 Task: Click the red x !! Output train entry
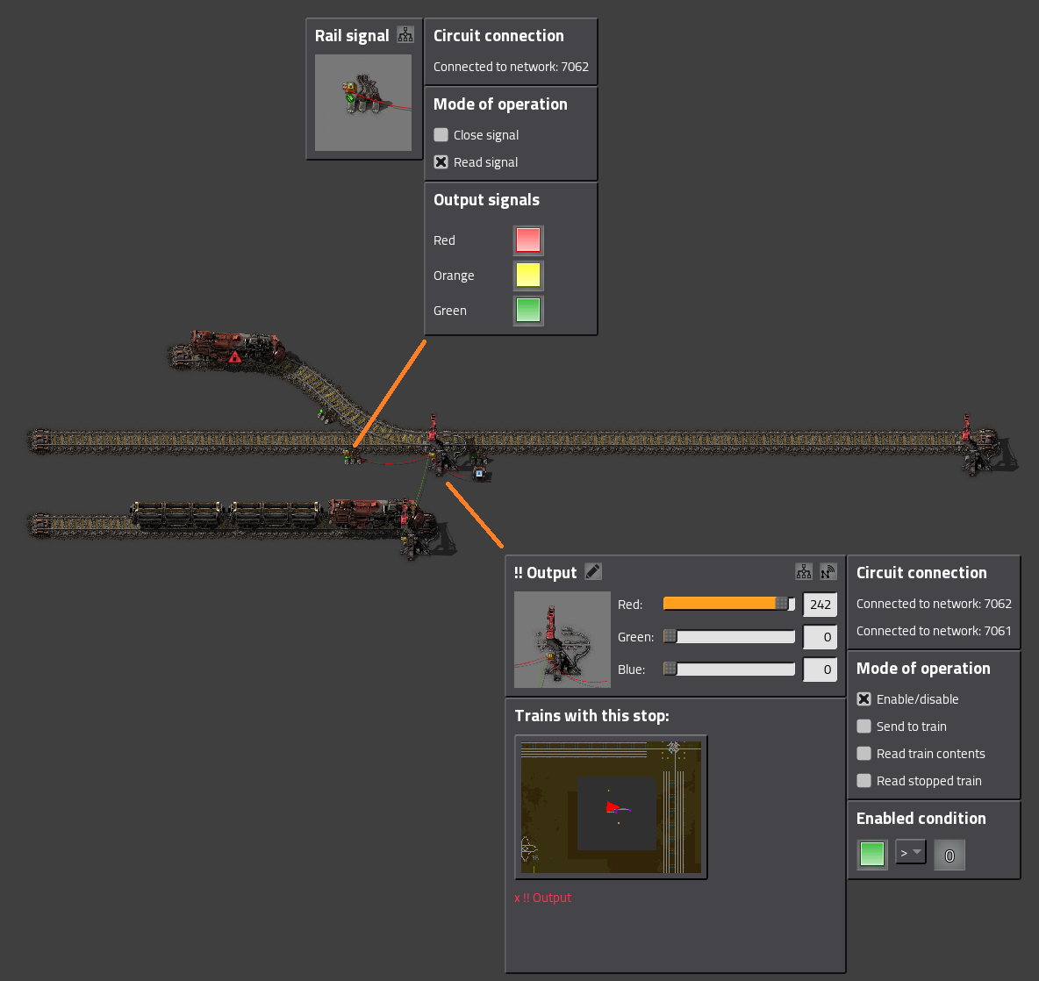tap(543, 898)
